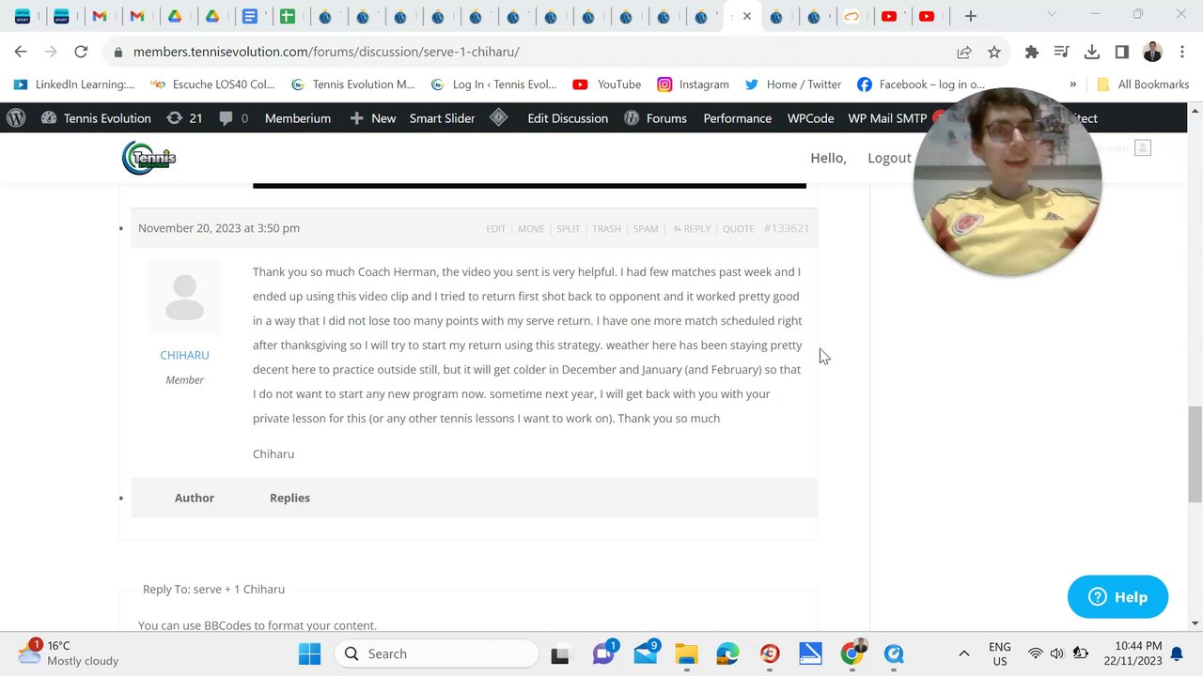Open Smart Slider in admin bar

tap(442, 117)
